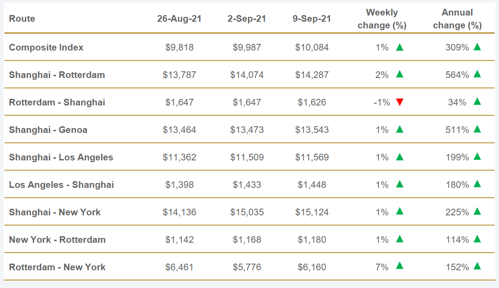Image resolution: width=499 pixels, height=288 pixels.
Task: Click the $10,084 Composite Index value
Action: (312, 47)
